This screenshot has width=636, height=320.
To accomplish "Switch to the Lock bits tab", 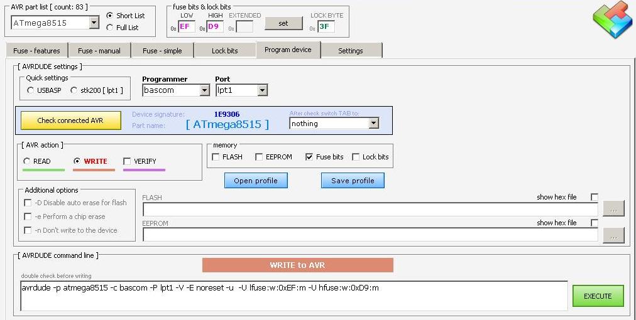I will coord(225,51).
